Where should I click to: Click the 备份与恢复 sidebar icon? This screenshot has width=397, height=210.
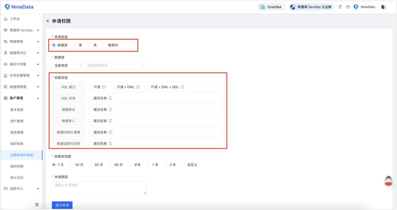click(5, 64)
